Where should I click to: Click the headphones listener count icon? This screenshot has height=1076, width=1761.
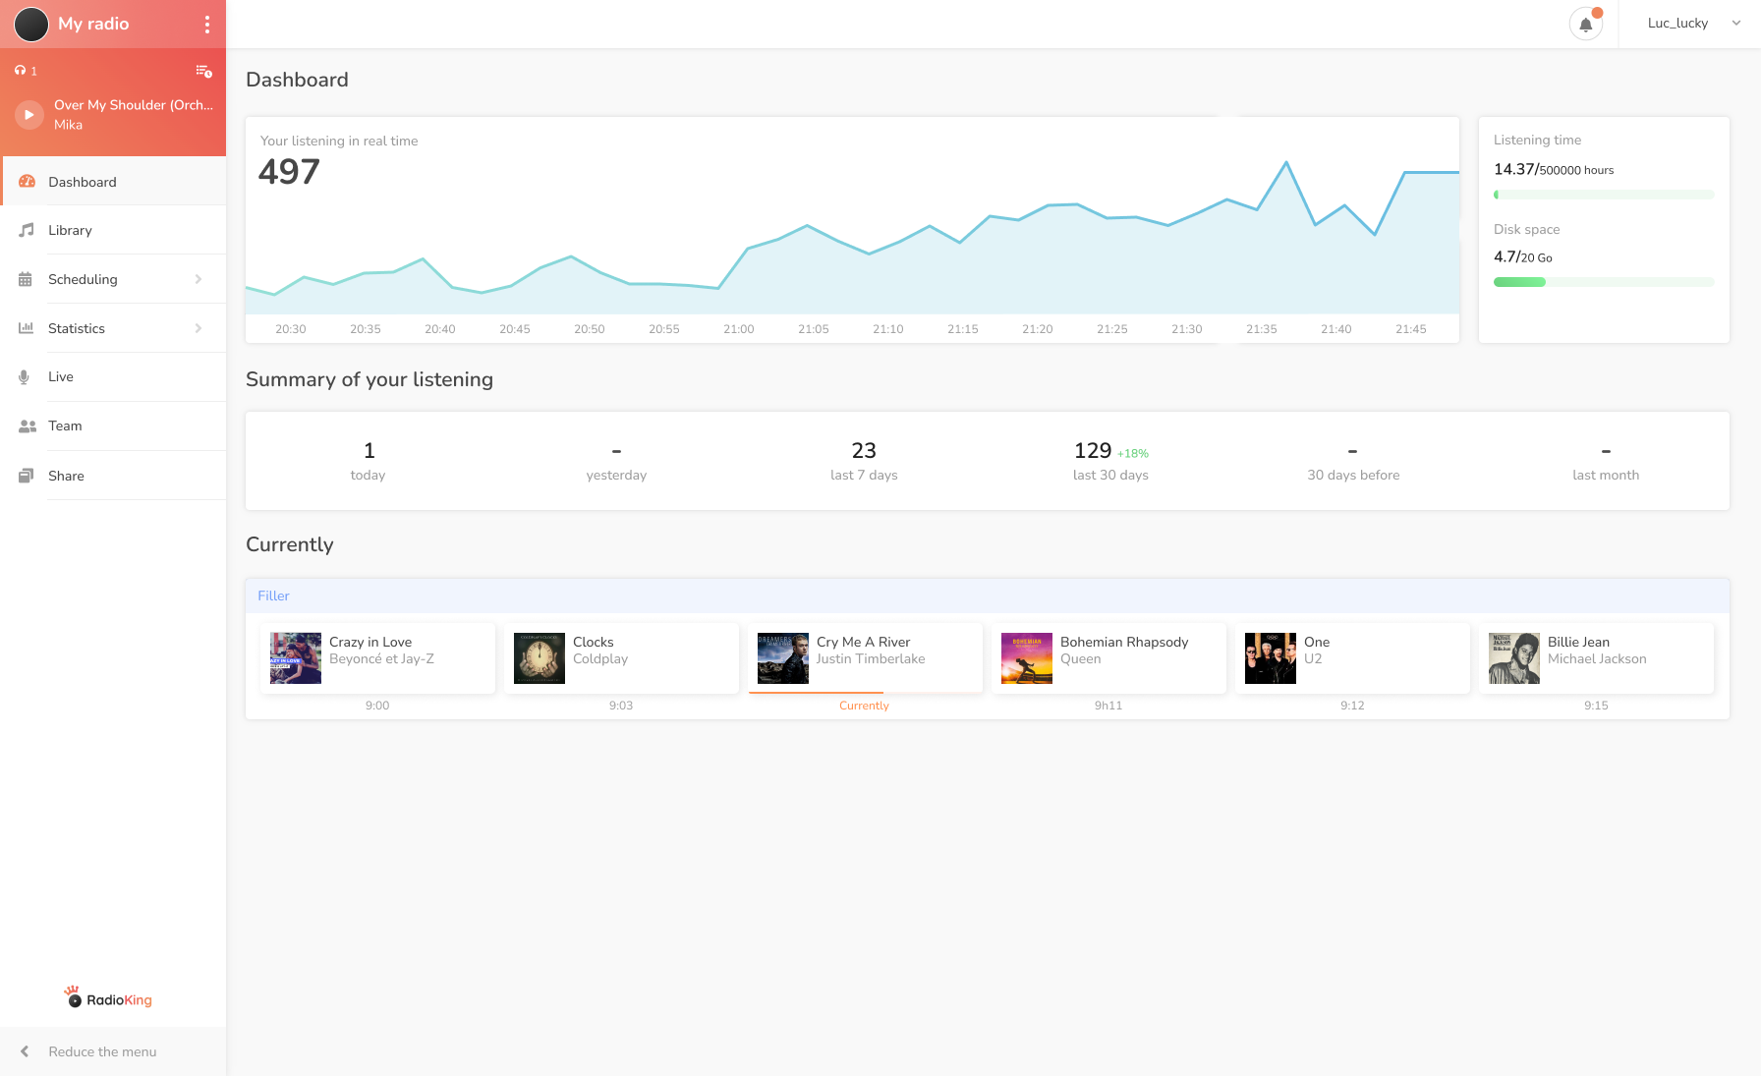[x=20, y=71]
